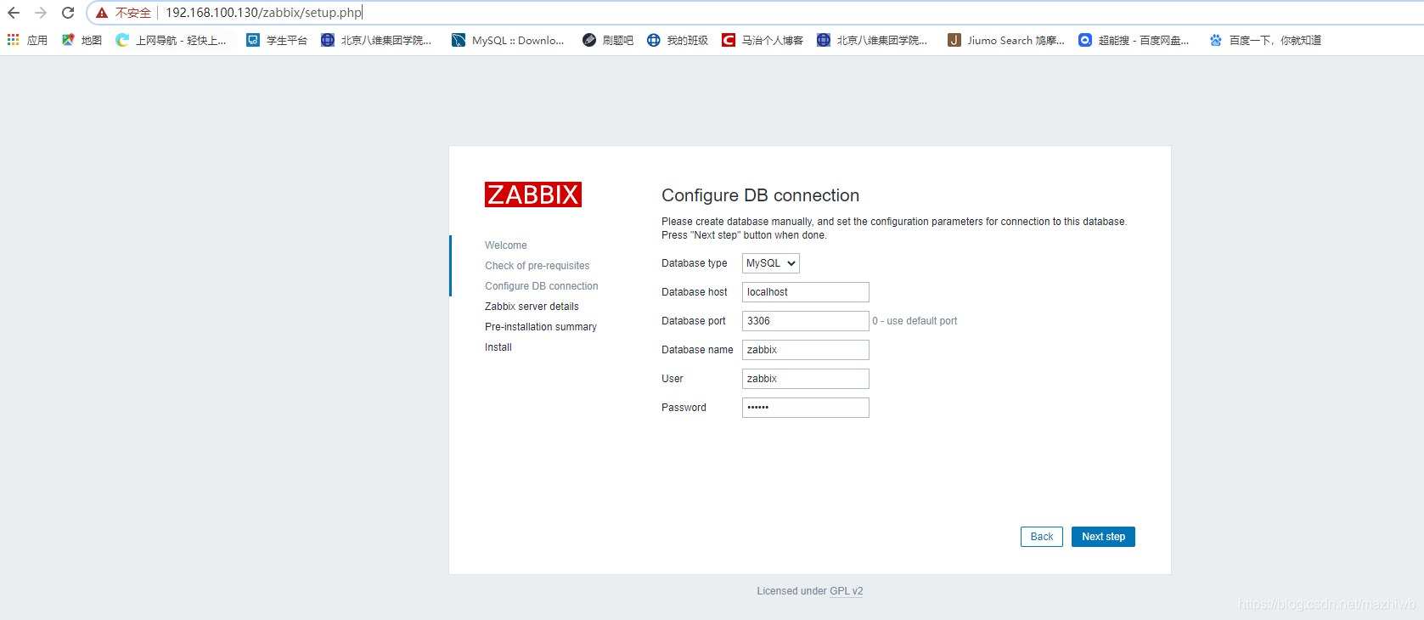Focus the Password field

pyautogui.click(x=806, y=408)
